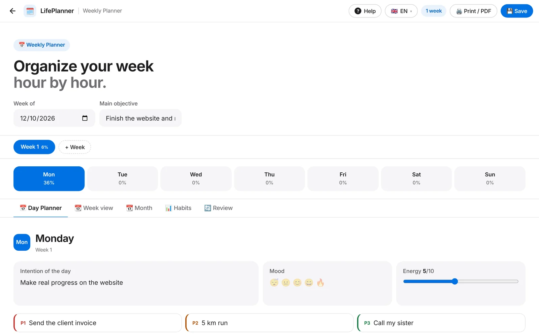The width and height of the screenshot is (539, 336).
Task: Switch to the Week view tab
Action: tap(94, 208)
